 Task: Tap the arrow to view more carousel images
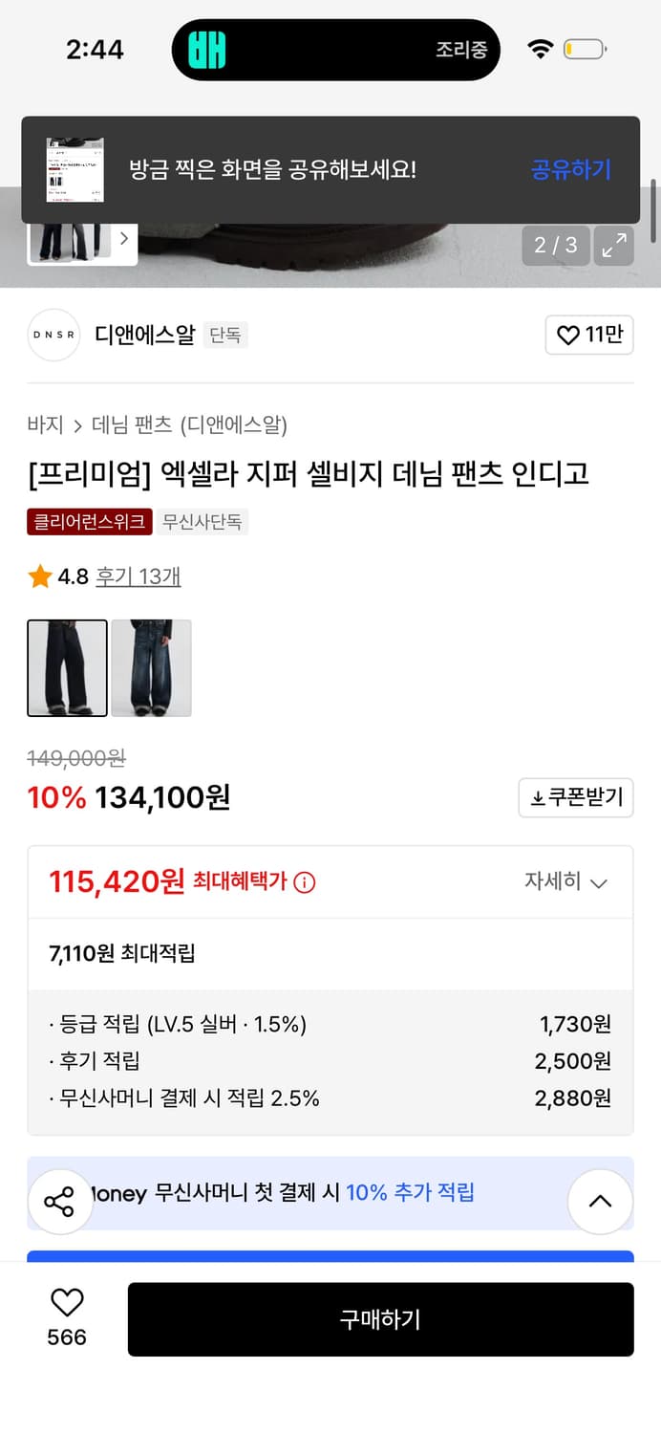pos(124,239)
